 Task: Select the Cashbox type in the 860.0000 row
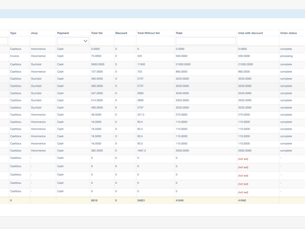[16, 72]
